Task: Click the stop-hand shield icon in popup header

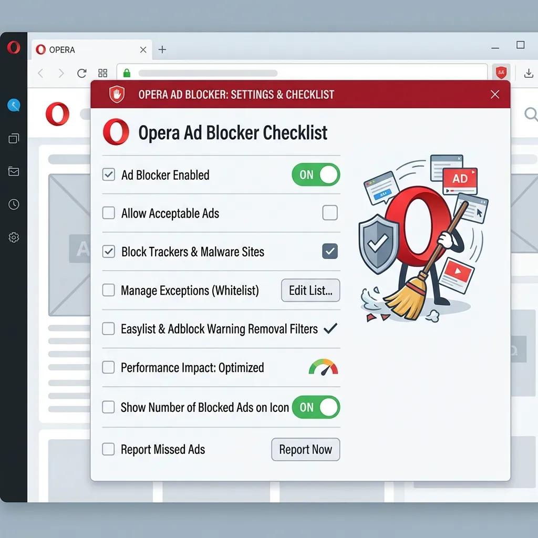Action: pyautogui.click(x=117, y=95)
